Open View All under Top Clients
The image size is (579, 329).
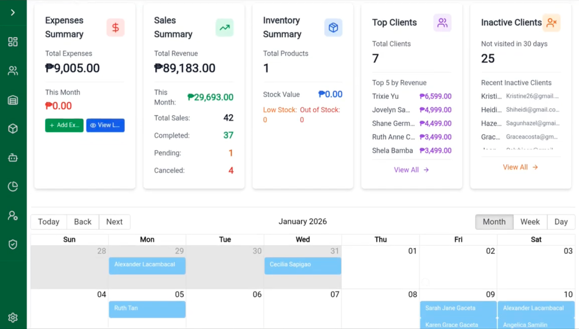click(411, 170)
